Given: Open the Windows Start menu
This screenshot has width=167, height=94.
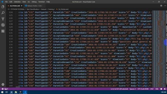Looking at the screenshot, I should pyautogui.click(x=2, y=92).
